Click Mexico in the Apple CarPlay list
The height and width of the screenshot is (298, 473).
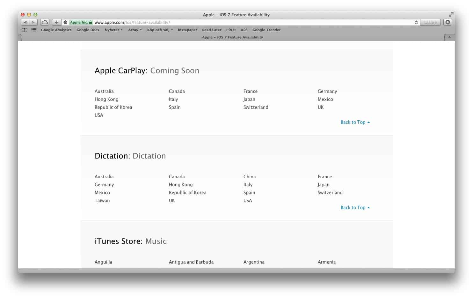click(x=325, y=99)
